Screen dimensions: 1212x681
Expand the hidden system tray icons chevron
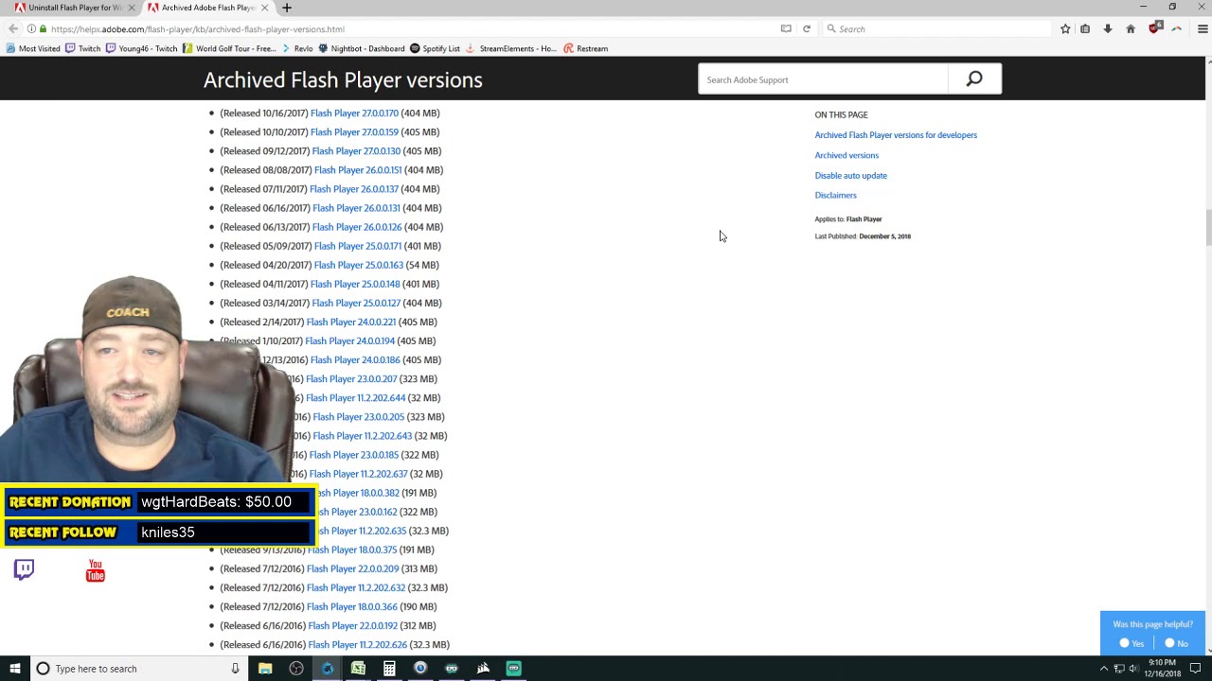point(1103,669)
